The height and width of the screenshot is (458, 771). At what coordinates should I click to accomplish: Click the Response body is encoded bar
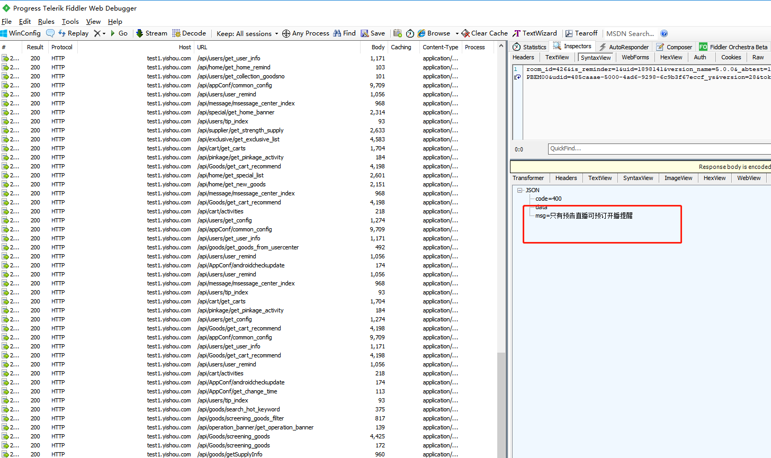click(x=640, y=167)
